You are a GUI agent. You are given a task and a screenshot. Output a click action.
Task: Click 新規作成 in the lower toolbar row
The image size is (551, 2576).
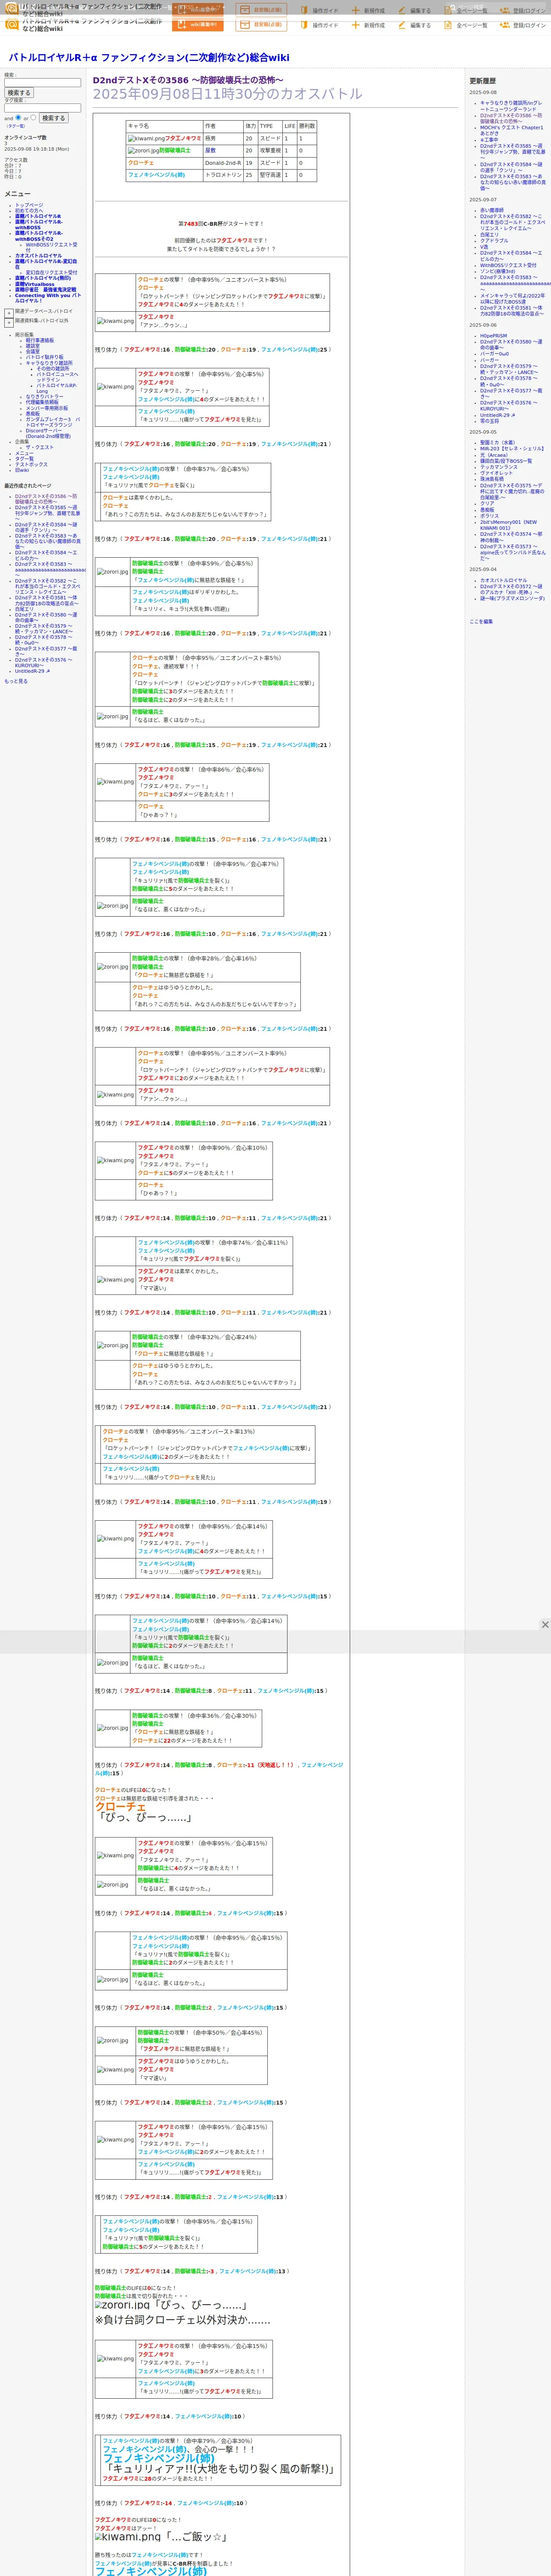click(368, 25)
